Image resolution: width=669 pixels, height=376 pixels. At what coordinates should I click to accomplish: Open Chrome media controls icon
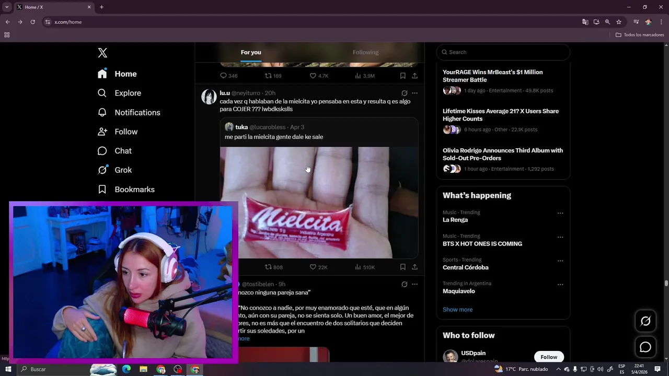(636, 22)
